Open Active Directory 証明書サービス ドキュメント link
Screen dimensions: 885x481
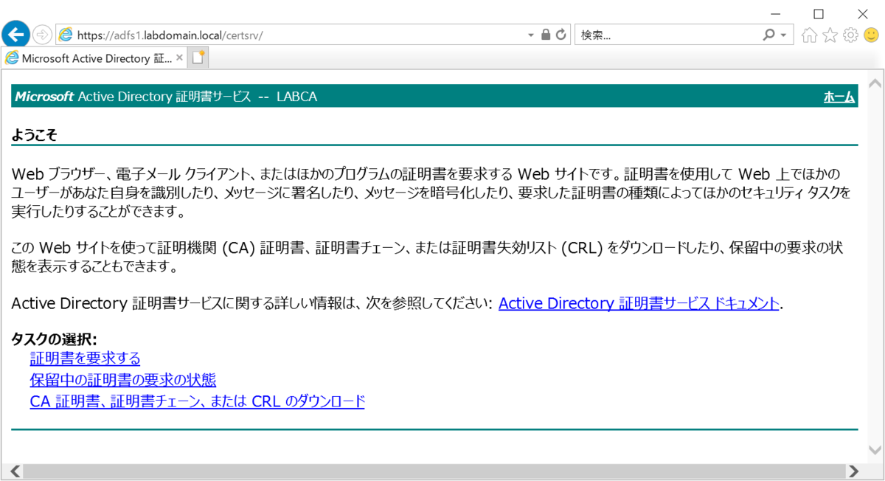point(639,303)
